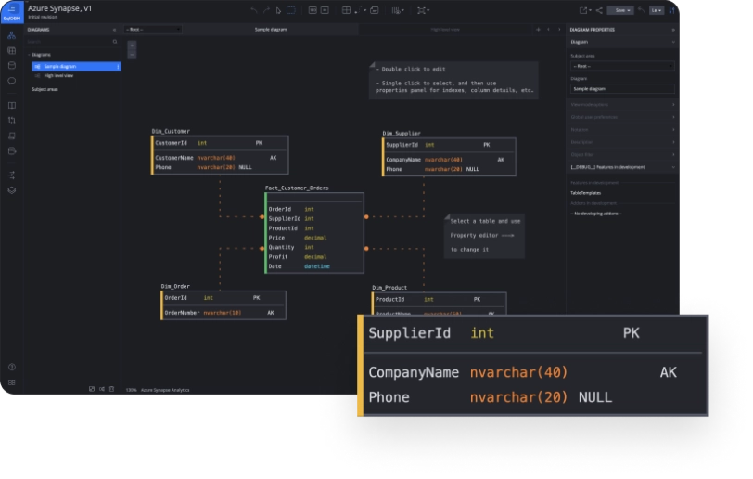This screenshot has height=479, width=753.
Task: Expand the Notation section
Action: click(621, 129)
